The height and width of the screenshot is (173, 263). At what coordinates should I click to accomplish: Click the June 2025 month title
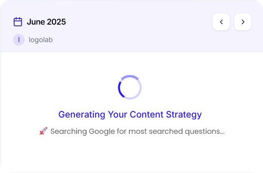(46, 22)
